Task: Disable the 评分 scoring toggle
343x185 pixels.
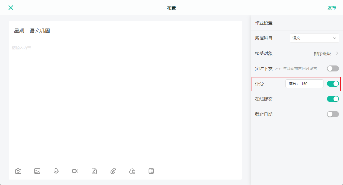Action: tap(333, 84)
